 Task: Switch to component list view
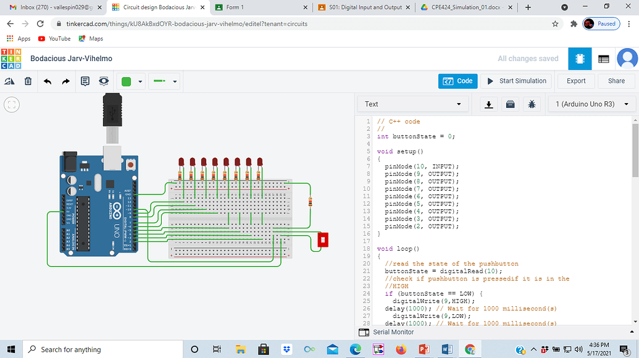tap(604, 59)
